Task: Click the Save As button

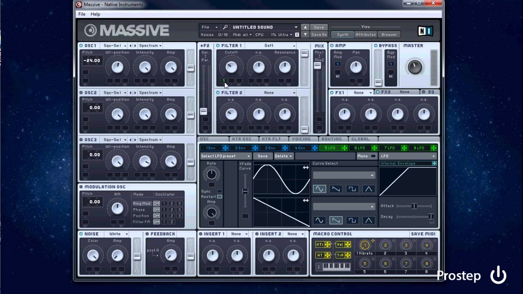Action: [x=319, y=35]
